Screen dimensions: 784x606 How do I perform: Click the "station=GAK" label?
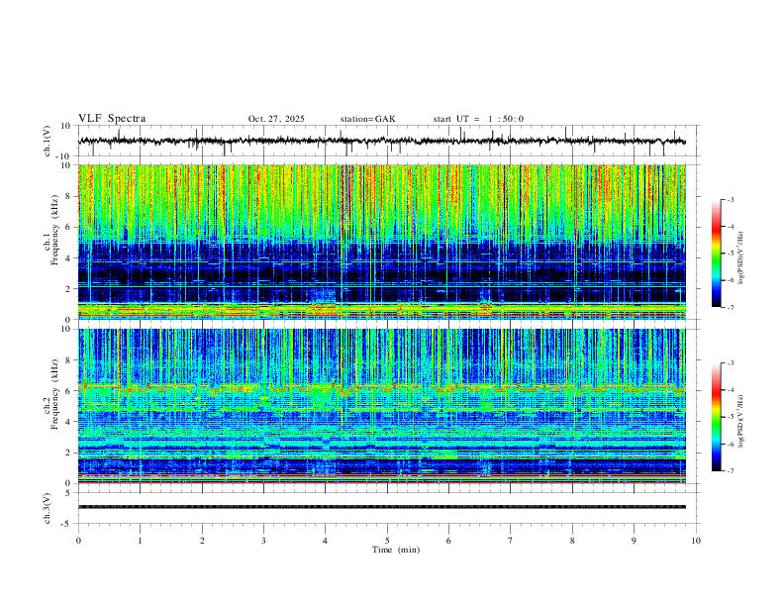coord(367,119)
